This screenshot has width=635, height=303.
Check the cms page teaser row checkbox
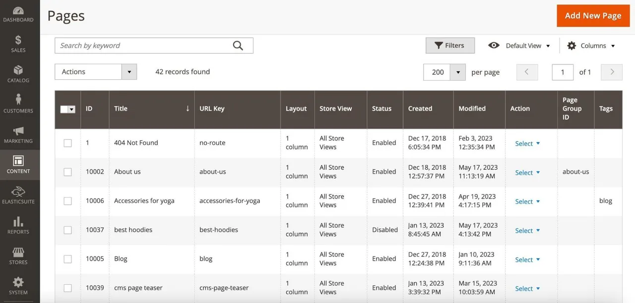67,288
